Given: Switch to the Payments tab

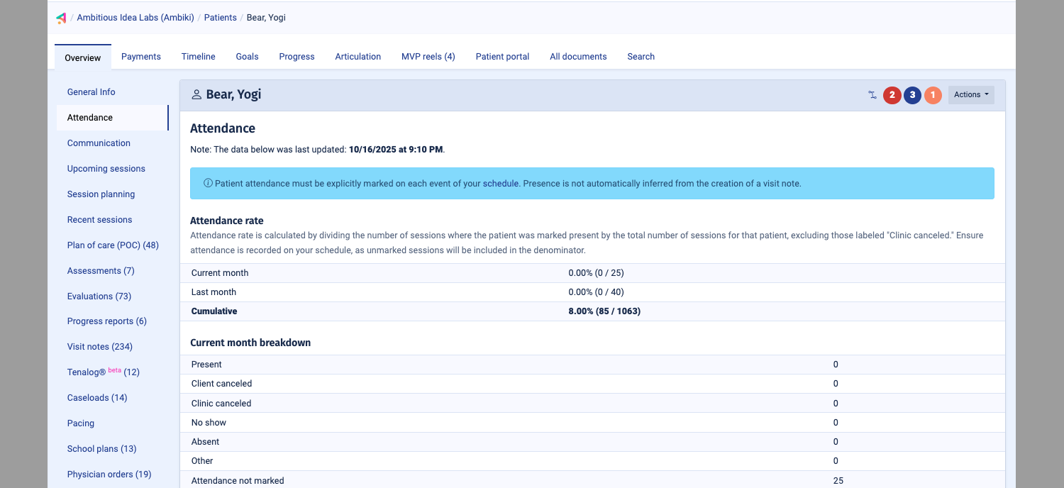Looking at the screenshot, I should pos(140,56).
